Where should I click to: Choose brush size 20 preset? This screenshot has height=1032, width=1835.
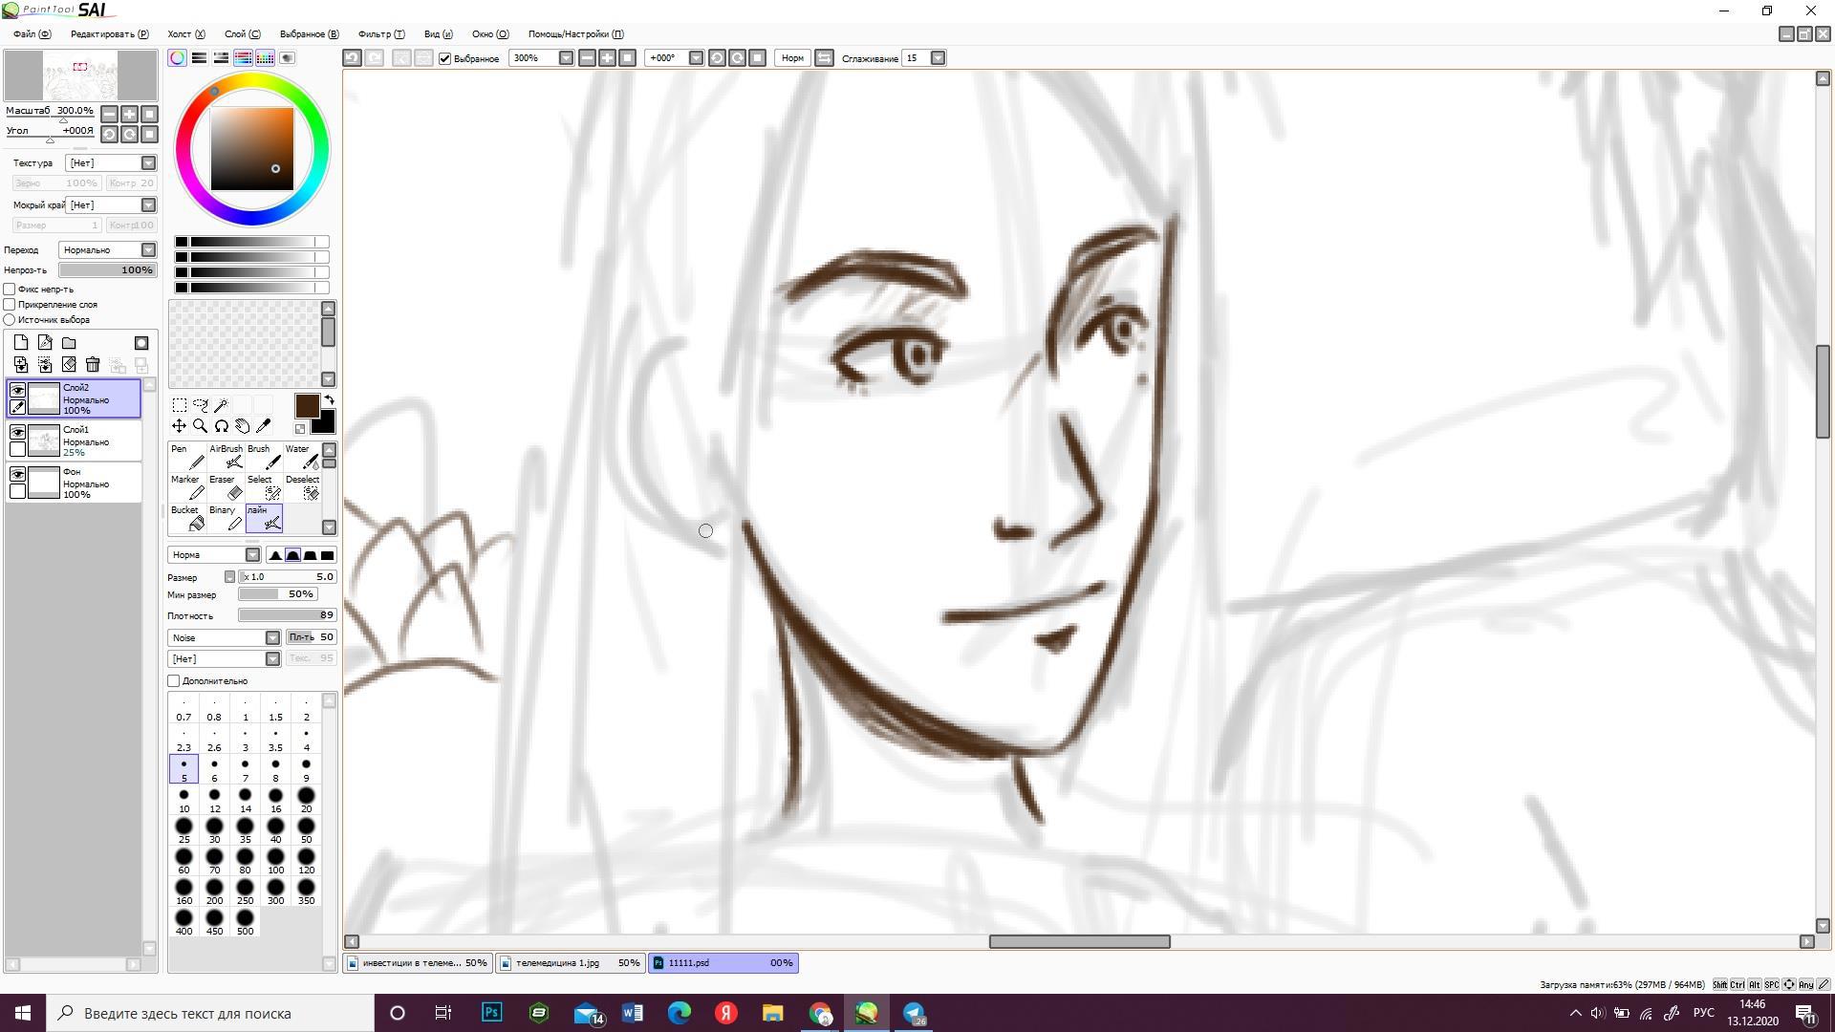pyautogui.click(x=306, y=799)
